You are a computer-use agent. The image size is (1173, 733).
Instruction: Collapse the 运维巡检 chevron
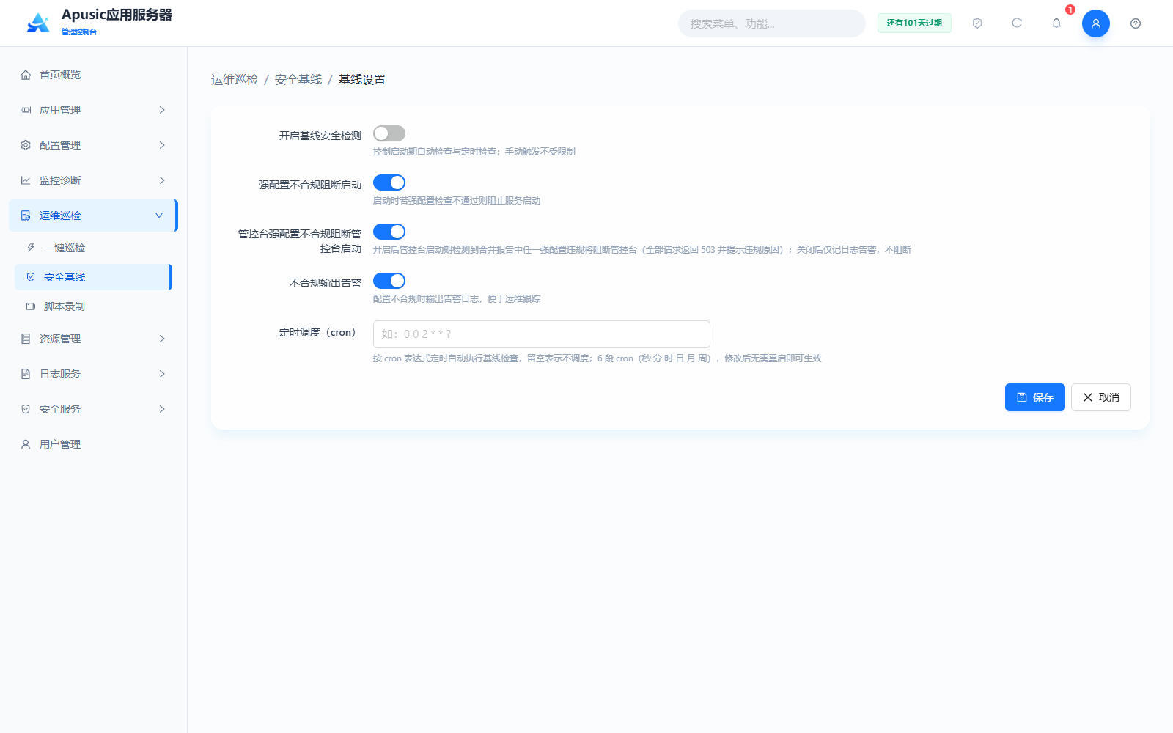click(x=159, y=216)
